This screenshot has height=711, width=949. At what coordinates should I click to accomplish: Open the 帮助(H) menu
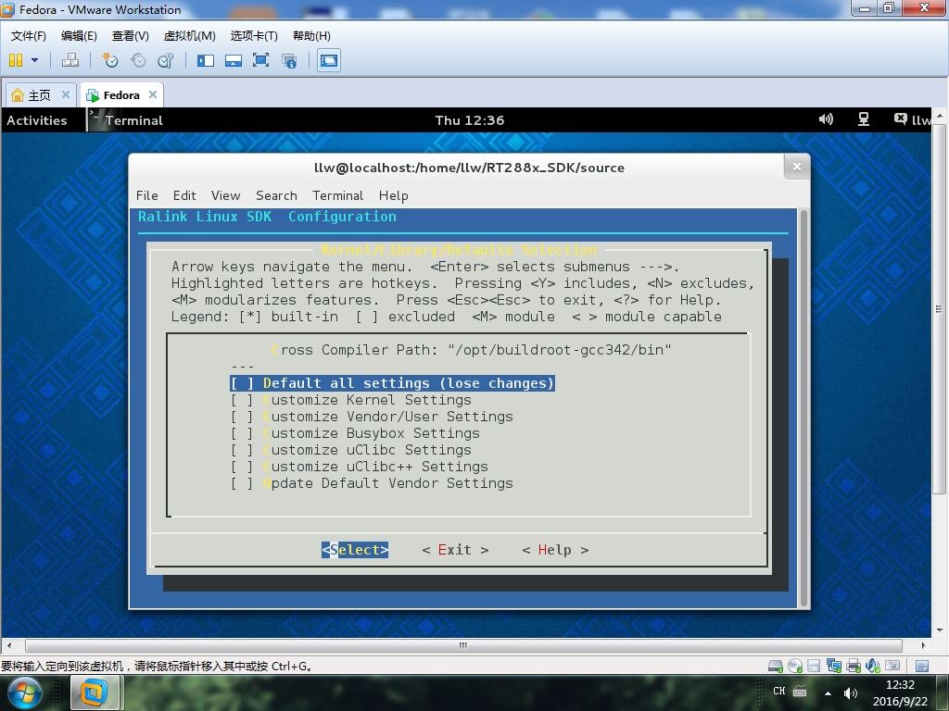coord(311,36)
